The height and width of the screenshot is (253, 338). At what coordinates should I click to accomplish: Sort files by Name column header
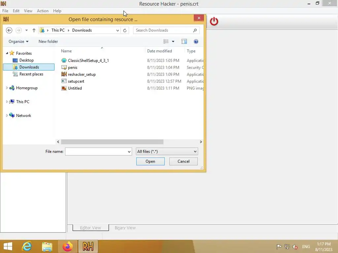102,51
